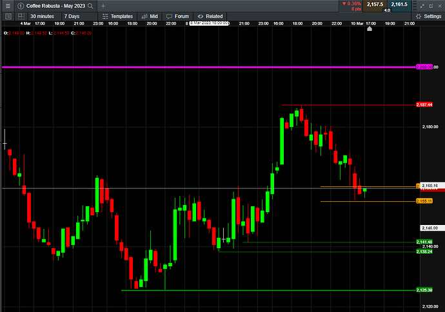
Task: Select the magenta 2,200.00 level label
Action: [424, 67]
